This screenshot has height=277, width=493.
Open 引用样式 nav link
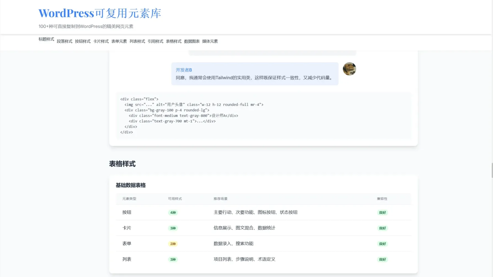click(x=156, y=41)
